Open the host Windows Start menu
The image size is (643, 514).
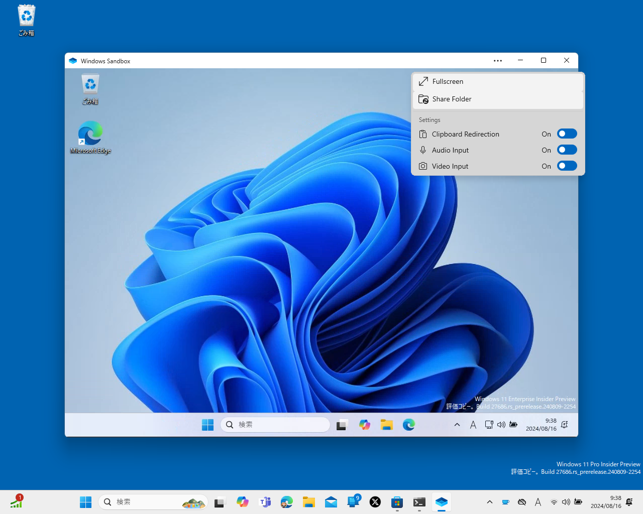(85, 502)
